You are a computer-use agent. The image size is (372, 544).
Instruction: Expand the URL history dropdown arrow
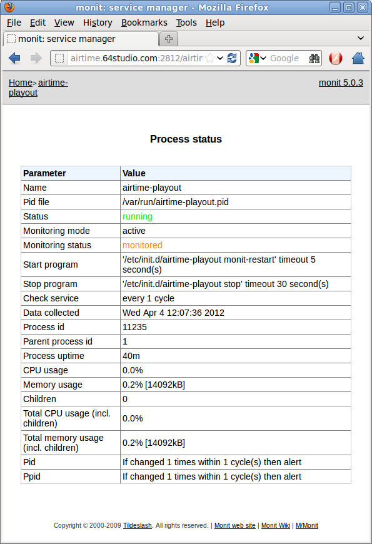pos(220,58)
